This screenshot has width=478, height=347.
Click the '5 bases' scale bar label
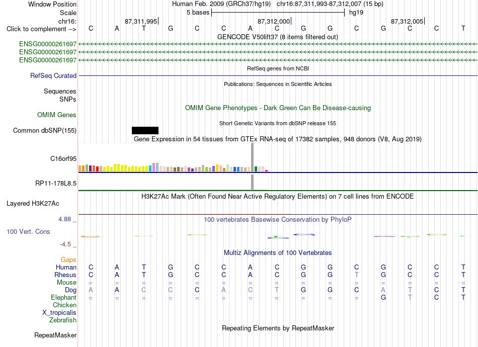point(198,13)
